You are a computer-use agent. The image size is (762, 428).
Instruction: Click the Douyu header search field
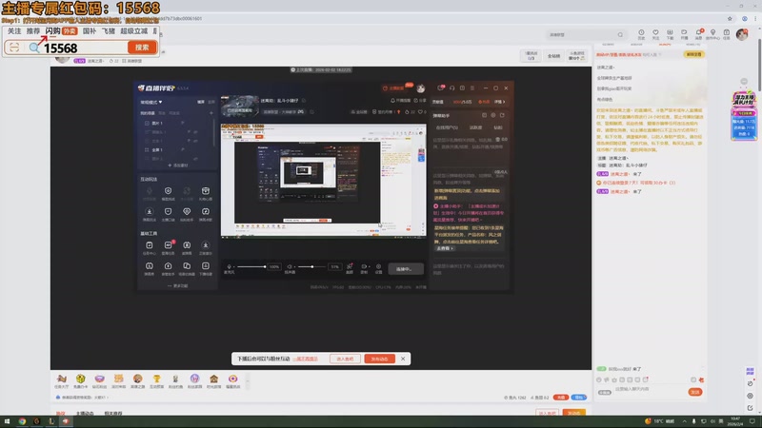click(586, 35)
